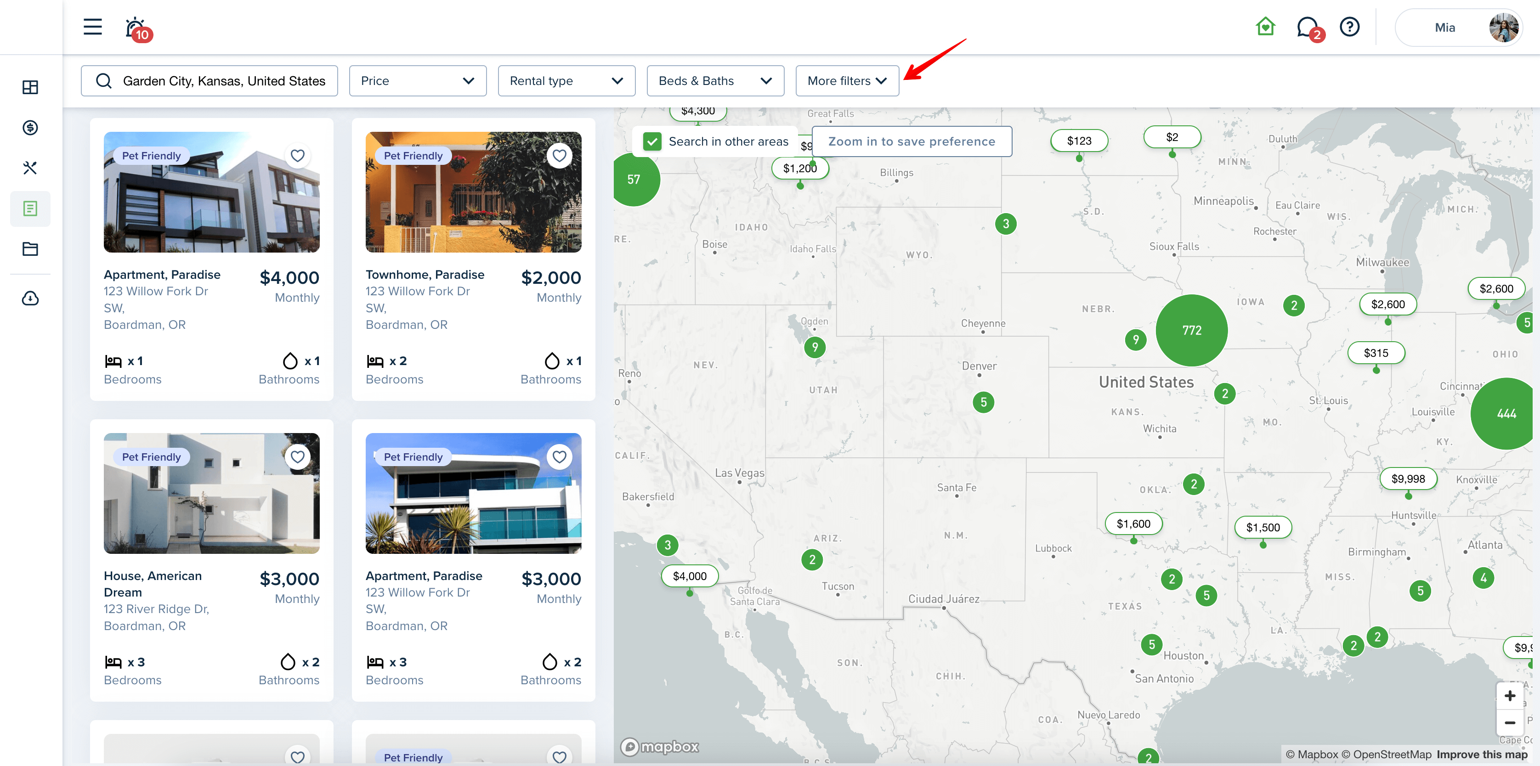Open the OpenStreetMap attribution link

pos(1387,754)
